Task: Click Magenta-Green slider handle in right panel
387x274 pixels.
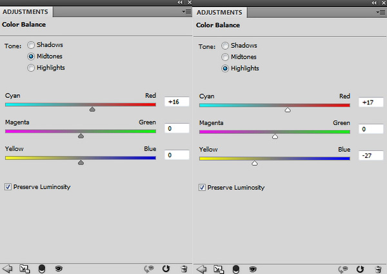Action: (275, 137)
